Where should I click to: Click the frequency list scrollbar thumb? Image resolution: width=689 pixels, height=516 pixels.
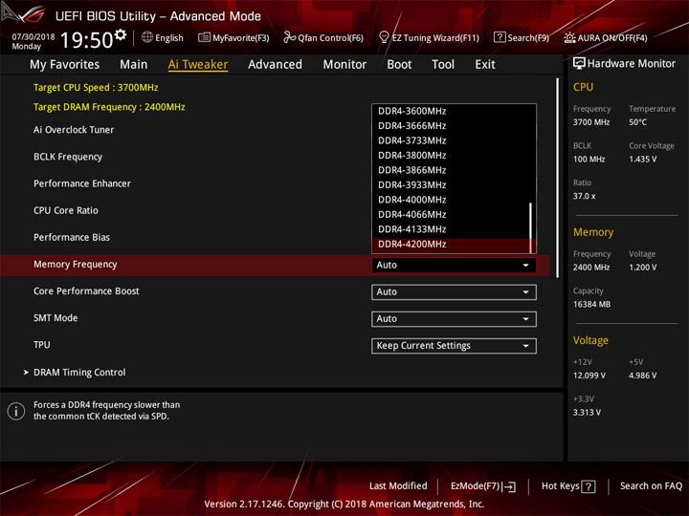pos(531,227)
